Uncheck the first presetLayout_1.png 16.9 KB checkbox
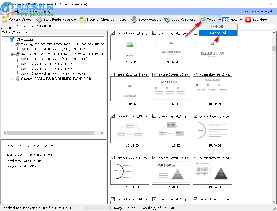The height and width of the screenshot is (211, 277). [x=113, y=33]
